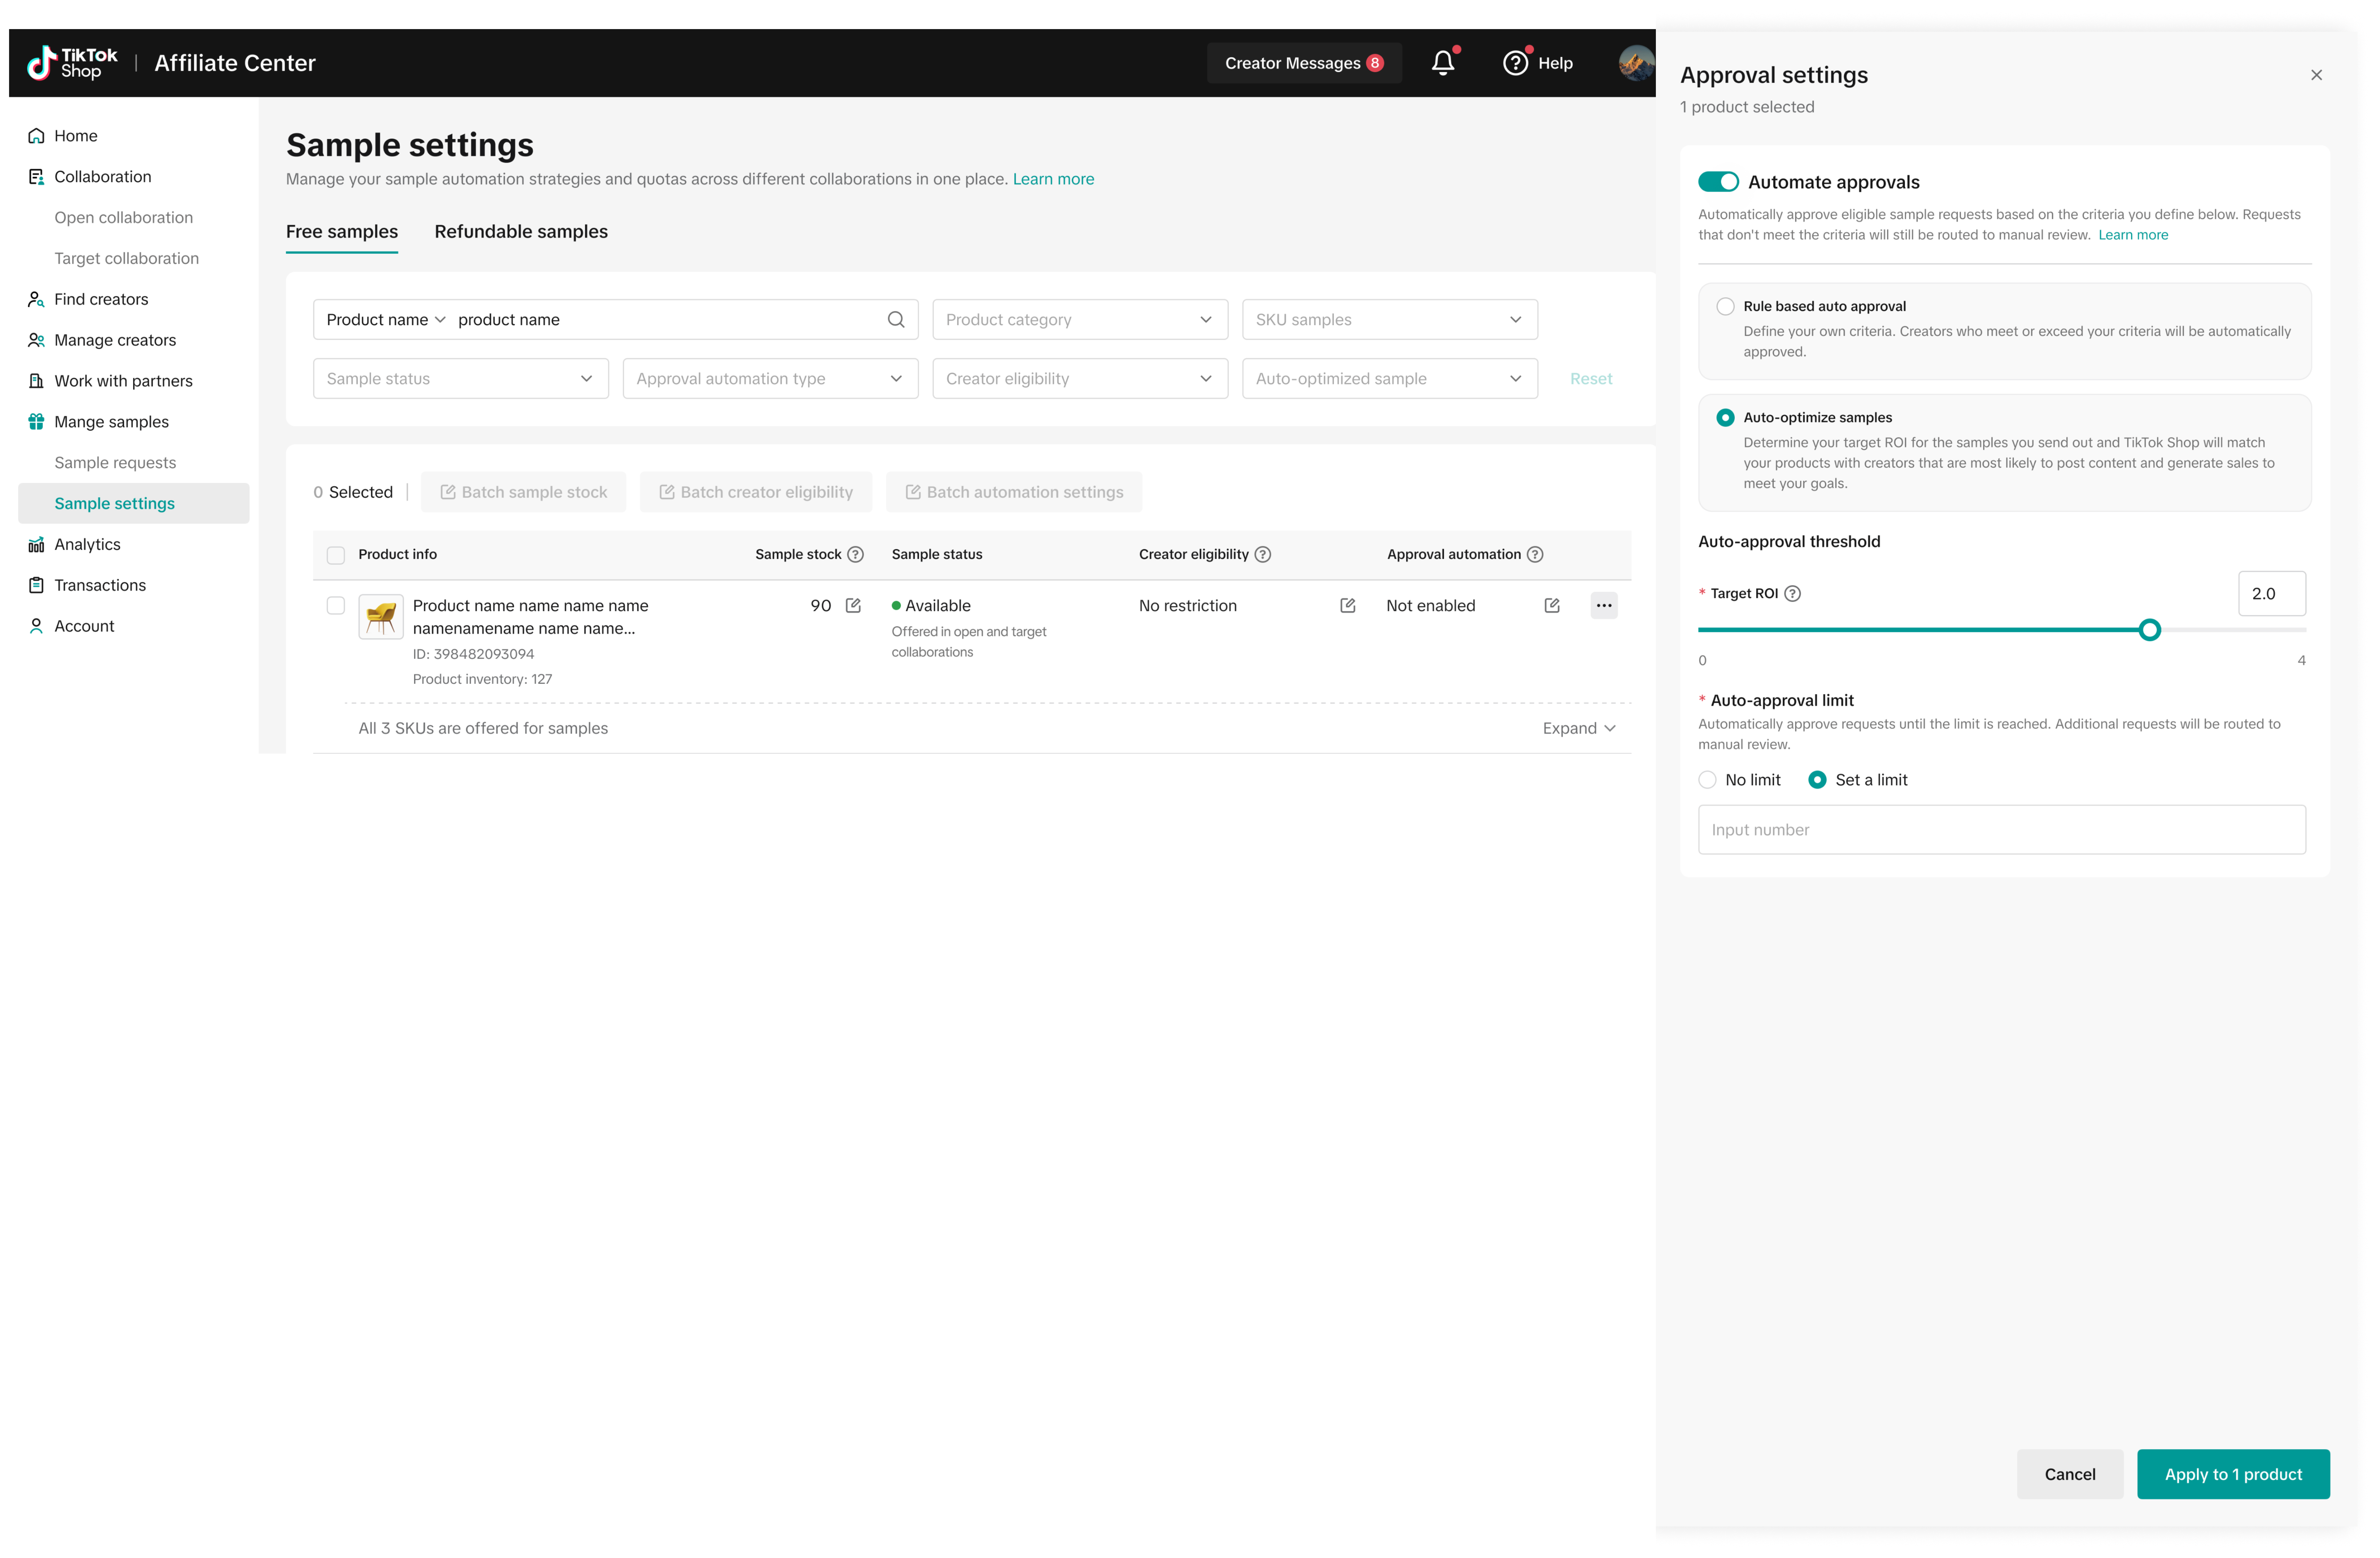Image resolution: width=2380 pixels, height=1558 pixels.
Task: Click the Work with partners icon
Action: pos(36,381)
